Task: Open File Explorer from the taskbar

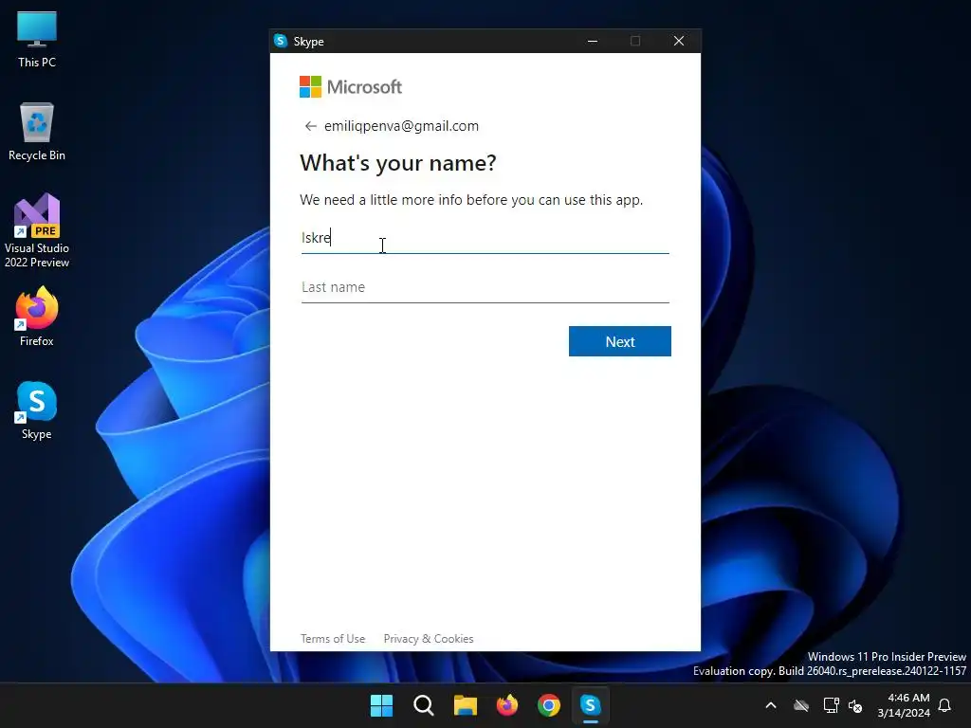Action: 465,705
